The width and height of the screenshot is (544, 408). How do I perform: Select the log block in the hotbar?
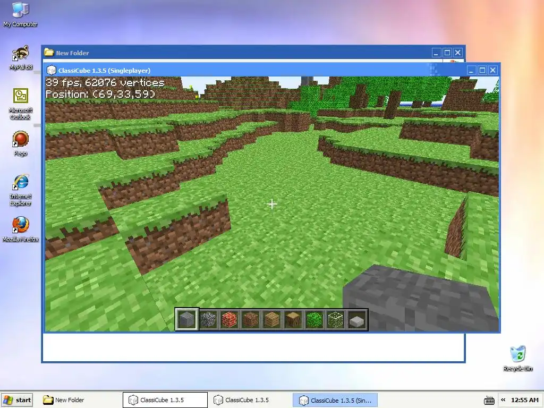[293, 319]
